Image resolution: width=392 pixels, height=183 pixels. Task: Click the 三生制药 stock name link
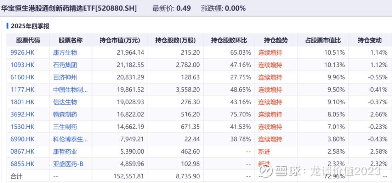tap(65, 127)
